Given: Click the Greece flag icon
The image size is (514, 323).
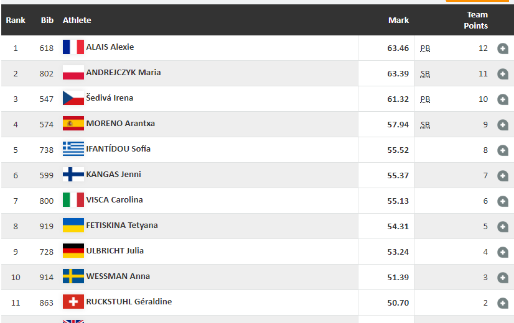Looking at the screenshot, I should [73, 149].
